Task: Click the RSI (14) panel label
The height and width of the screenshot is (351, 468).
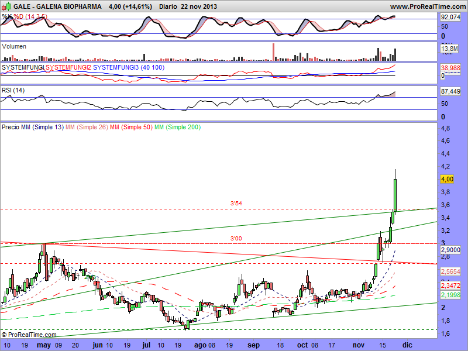Action: (13, 91)
